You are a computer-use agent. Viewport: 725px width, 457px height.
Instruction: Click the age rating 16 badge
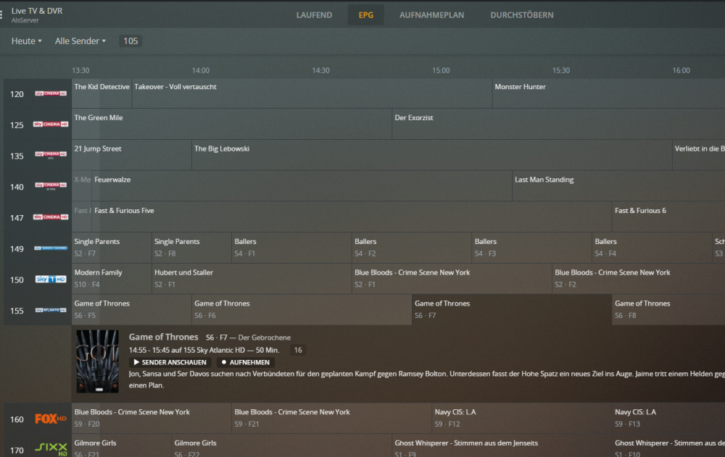click(298, 351)
